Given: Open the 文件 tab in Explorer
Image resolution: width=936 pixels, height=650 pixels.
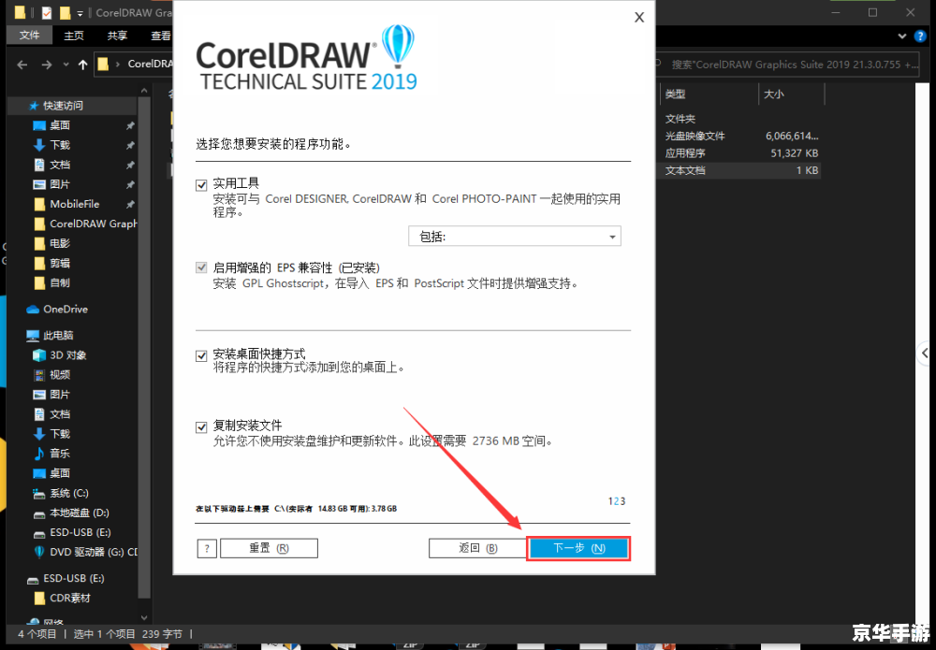Looking at the screenshot, I should coord(29,36).
